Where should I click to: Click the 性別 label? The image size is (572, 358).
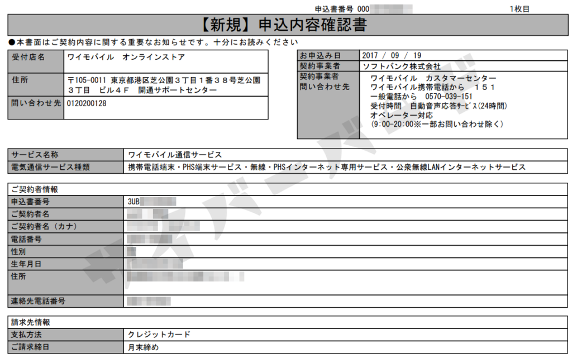click(18, 251)
